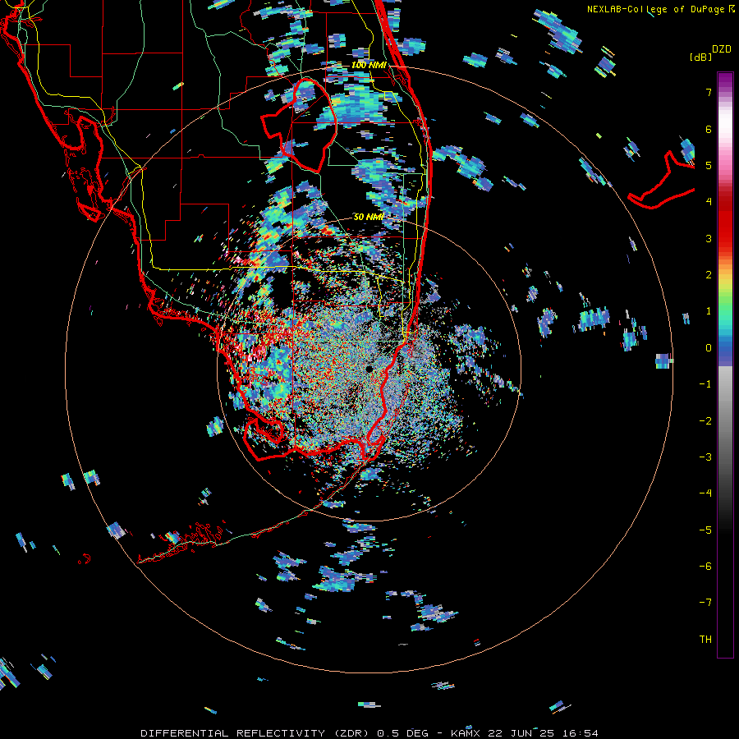Click the -6 value on color scale
The height and width of the screenshot is (739, 739).
[x=705, y=567]
